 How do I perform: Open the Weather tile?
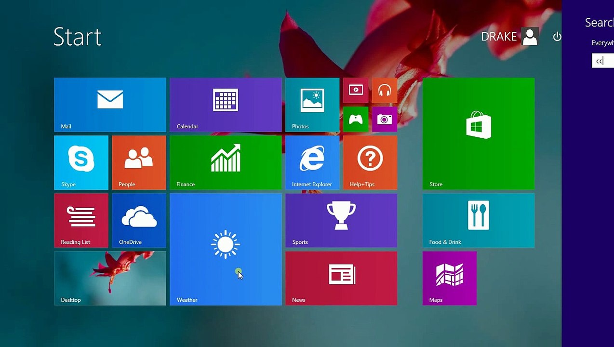click(226, 249)
